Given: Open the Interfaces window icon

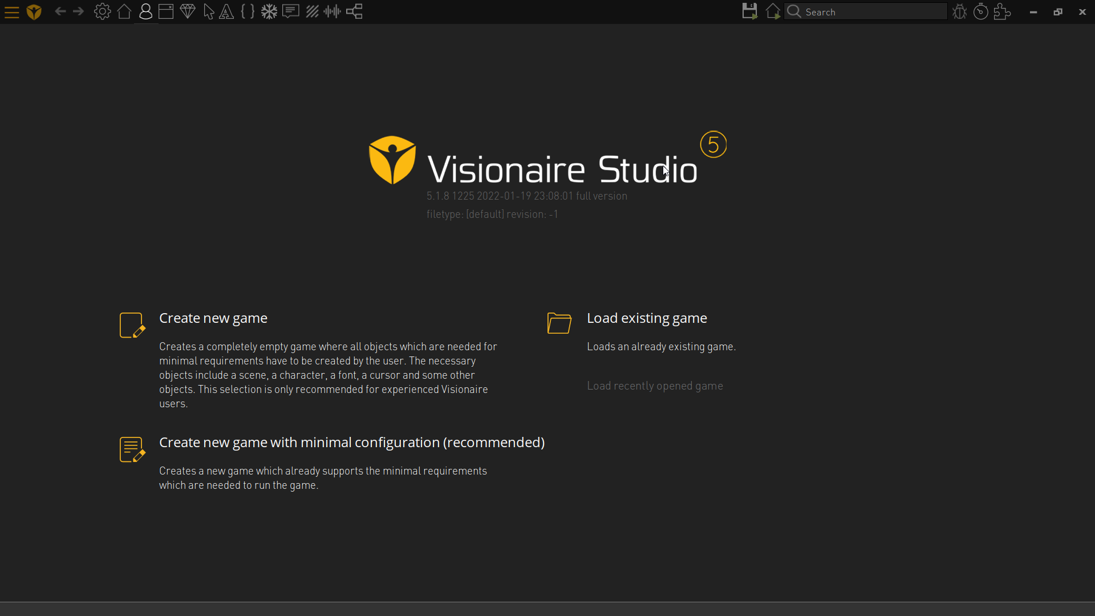Looking at the screenshot, I should [x=166, y=11].
